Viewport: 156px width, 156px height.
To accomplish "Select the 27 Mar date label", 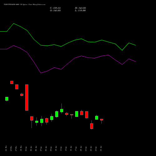I will [x=16, y=148].
